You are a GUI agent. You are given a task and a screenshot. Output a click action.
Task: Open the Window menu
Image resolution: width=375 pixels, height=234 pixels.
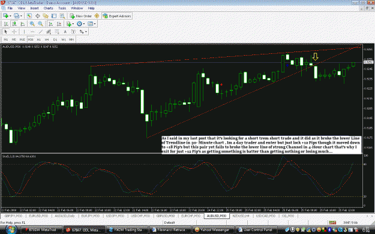pyautogui.click(x=77, y=8)
